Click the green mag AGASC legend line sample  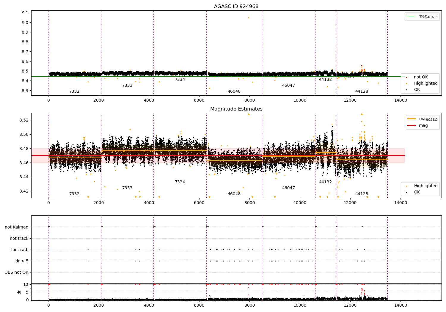click(411, 16)
